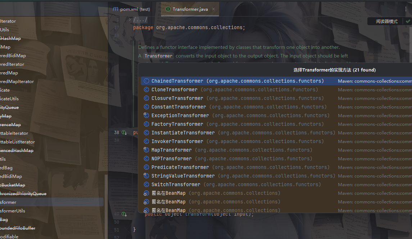
Task: Click the class icon beside MapTransformer
Action: coord(146,150)
